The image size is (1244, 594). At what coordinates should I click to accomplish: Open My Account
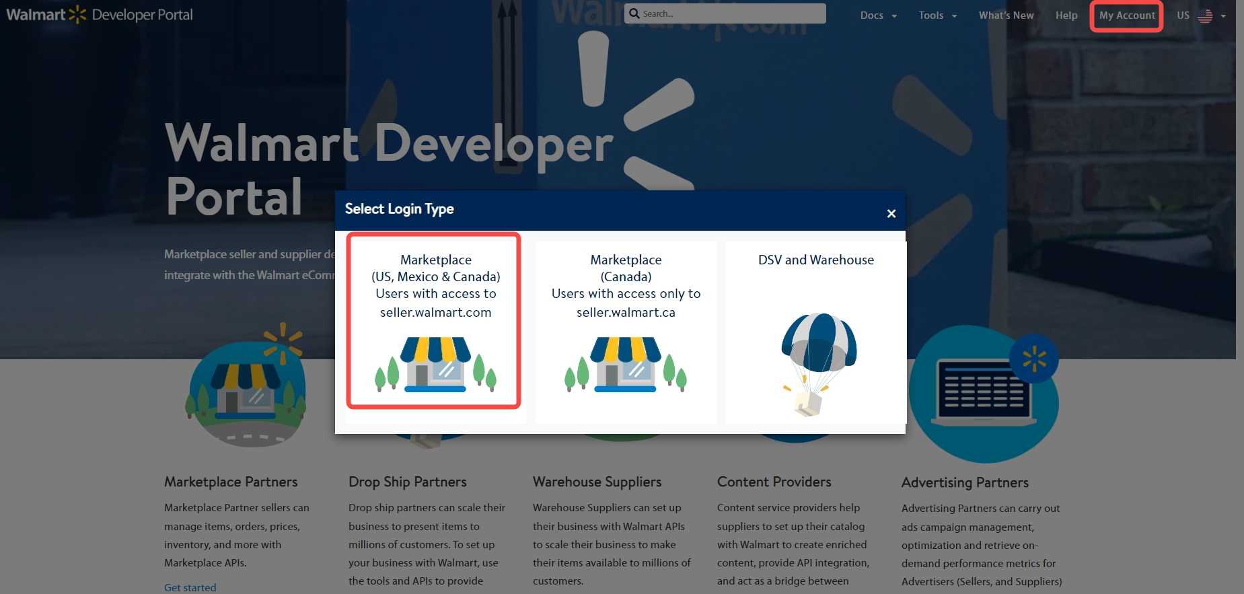pos(1127,15)
